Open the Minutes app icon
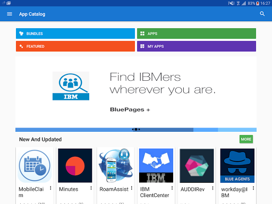 [75, 166]
